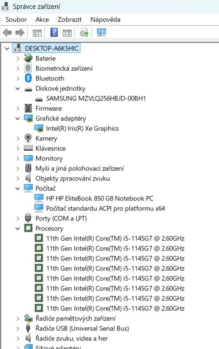Image resolution: width=219 pixels, height=349 pixels.
Task: Expand the Firmware category
Action: pos(18,108)
